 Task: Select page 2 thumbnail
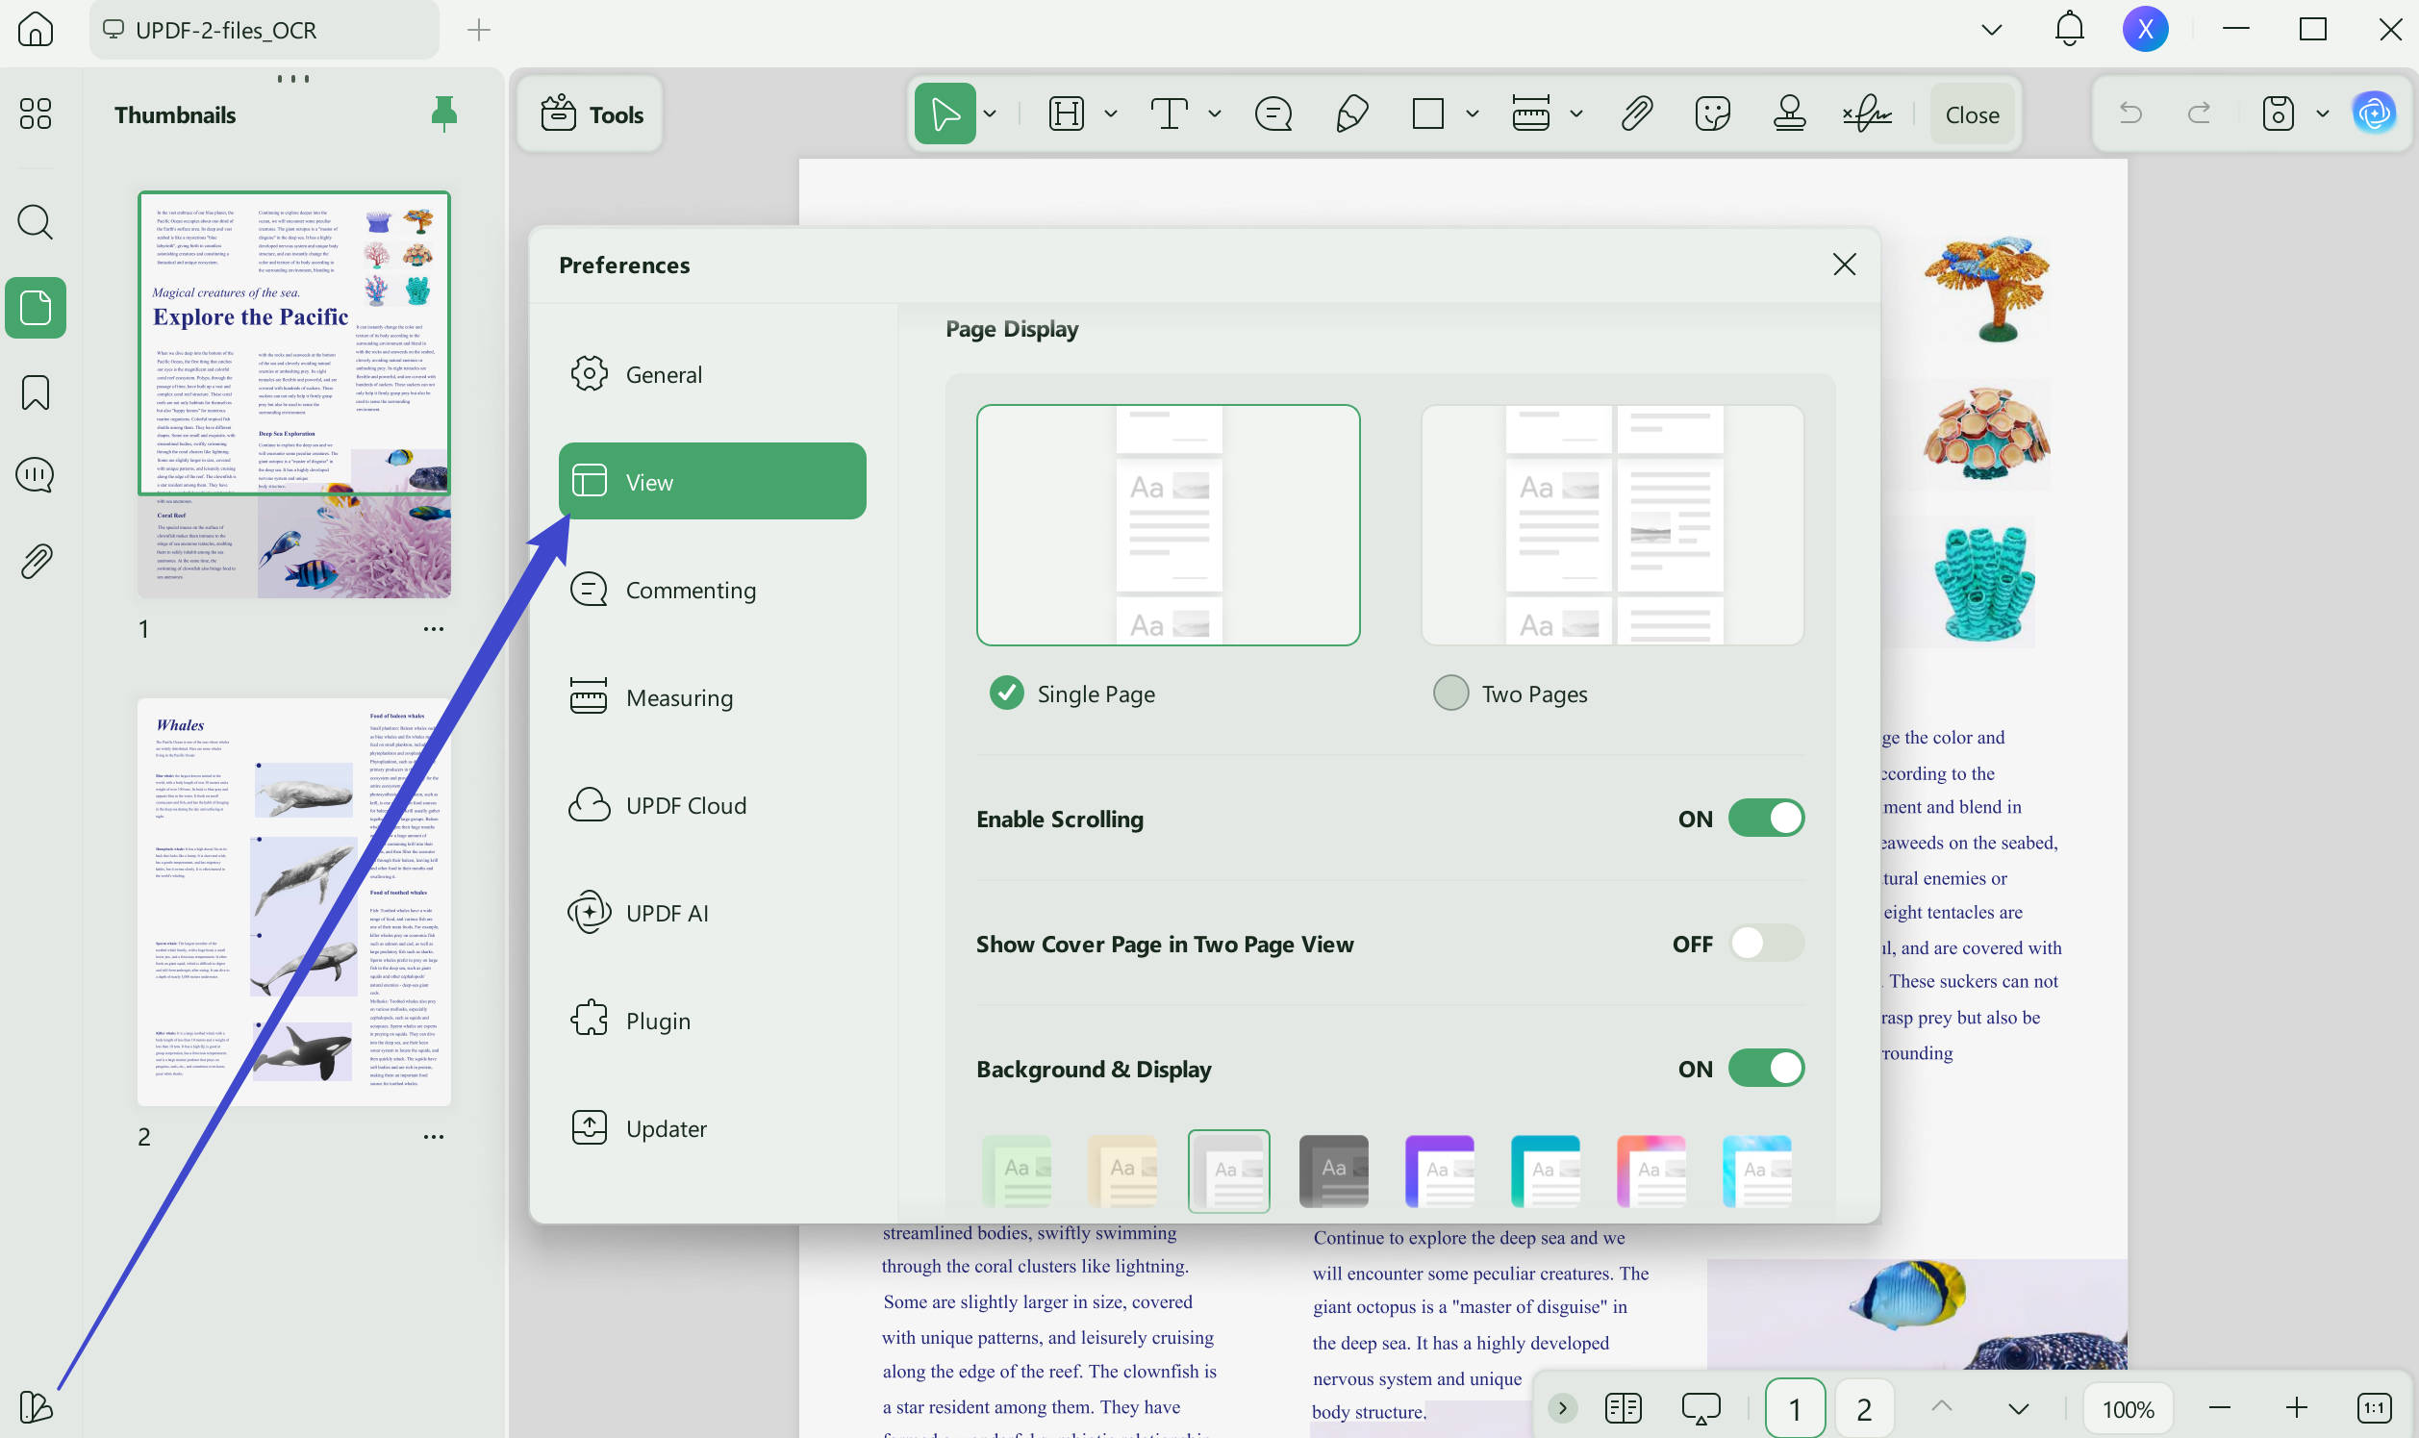tap(293, 901)
